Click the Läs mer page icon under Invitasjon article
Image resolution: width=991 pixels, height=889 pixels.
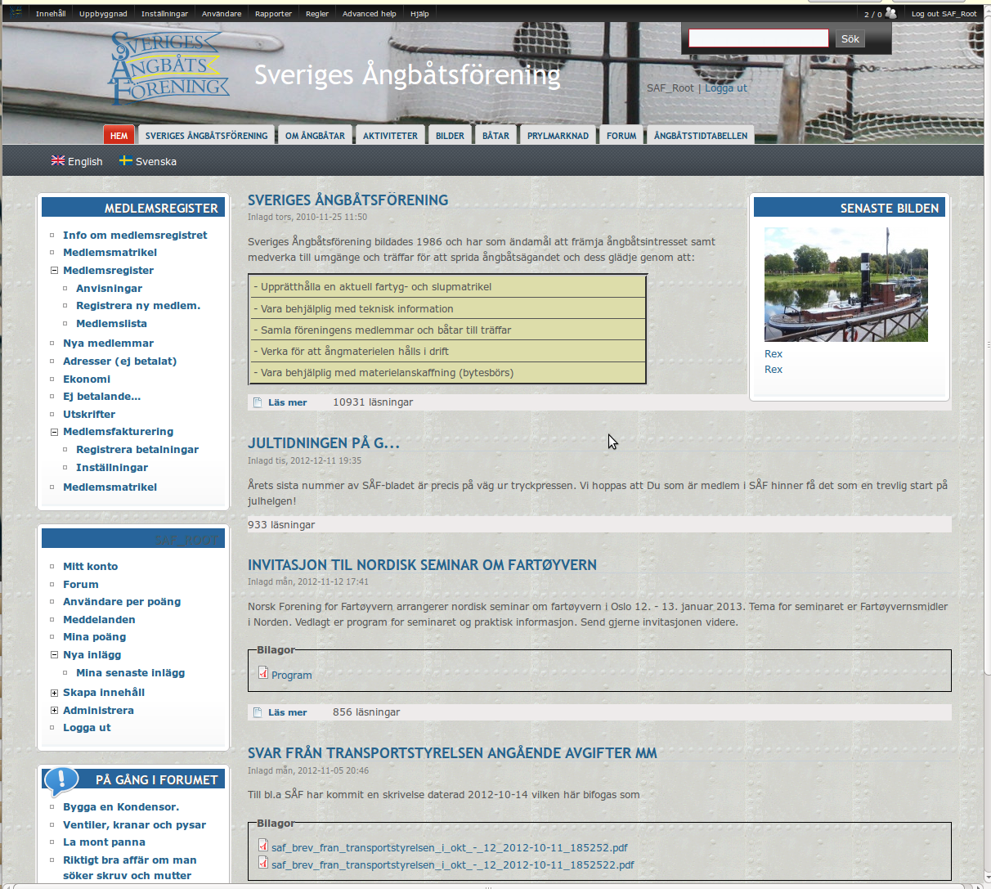(258, 712)
